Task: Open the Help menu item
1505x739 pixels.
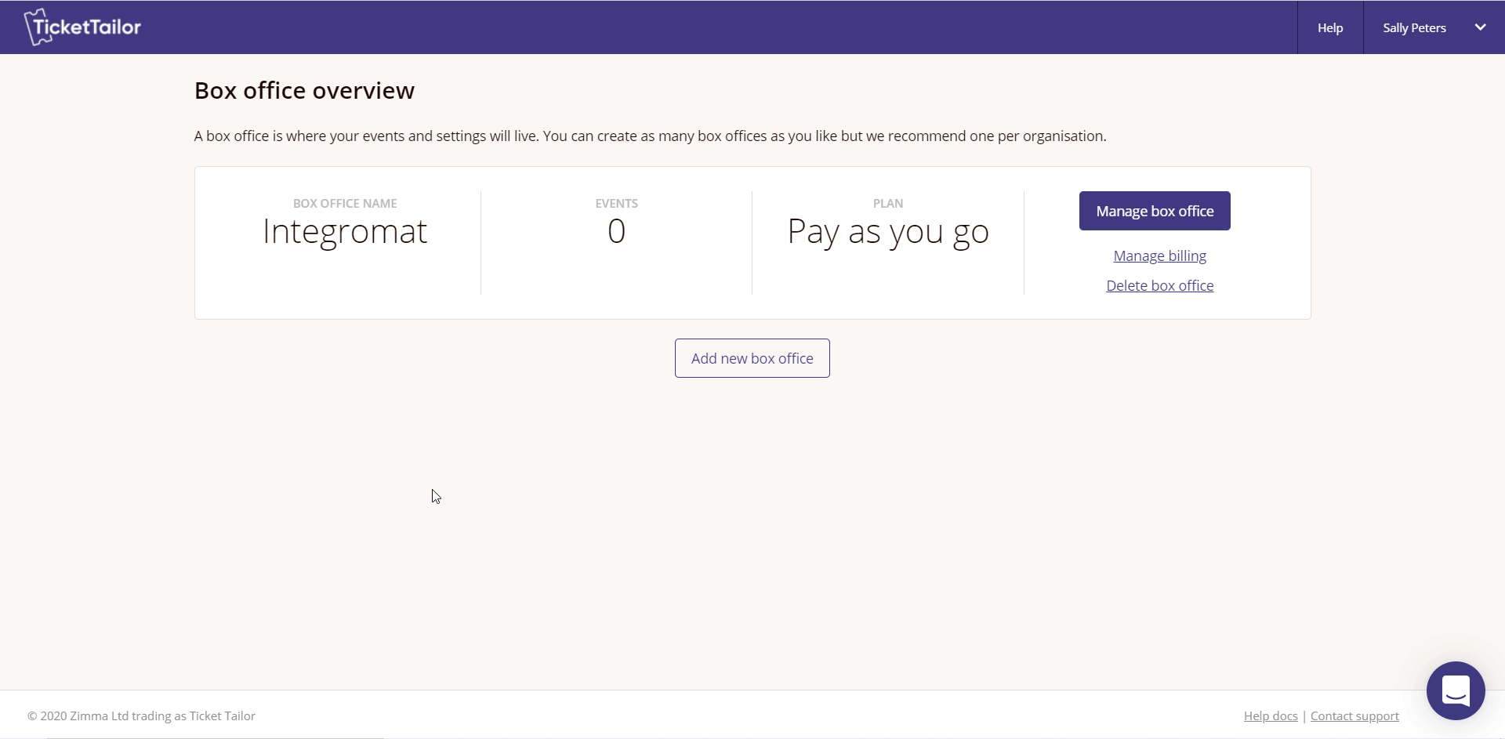Action: pyautogui.click(x=1330, y=27)
